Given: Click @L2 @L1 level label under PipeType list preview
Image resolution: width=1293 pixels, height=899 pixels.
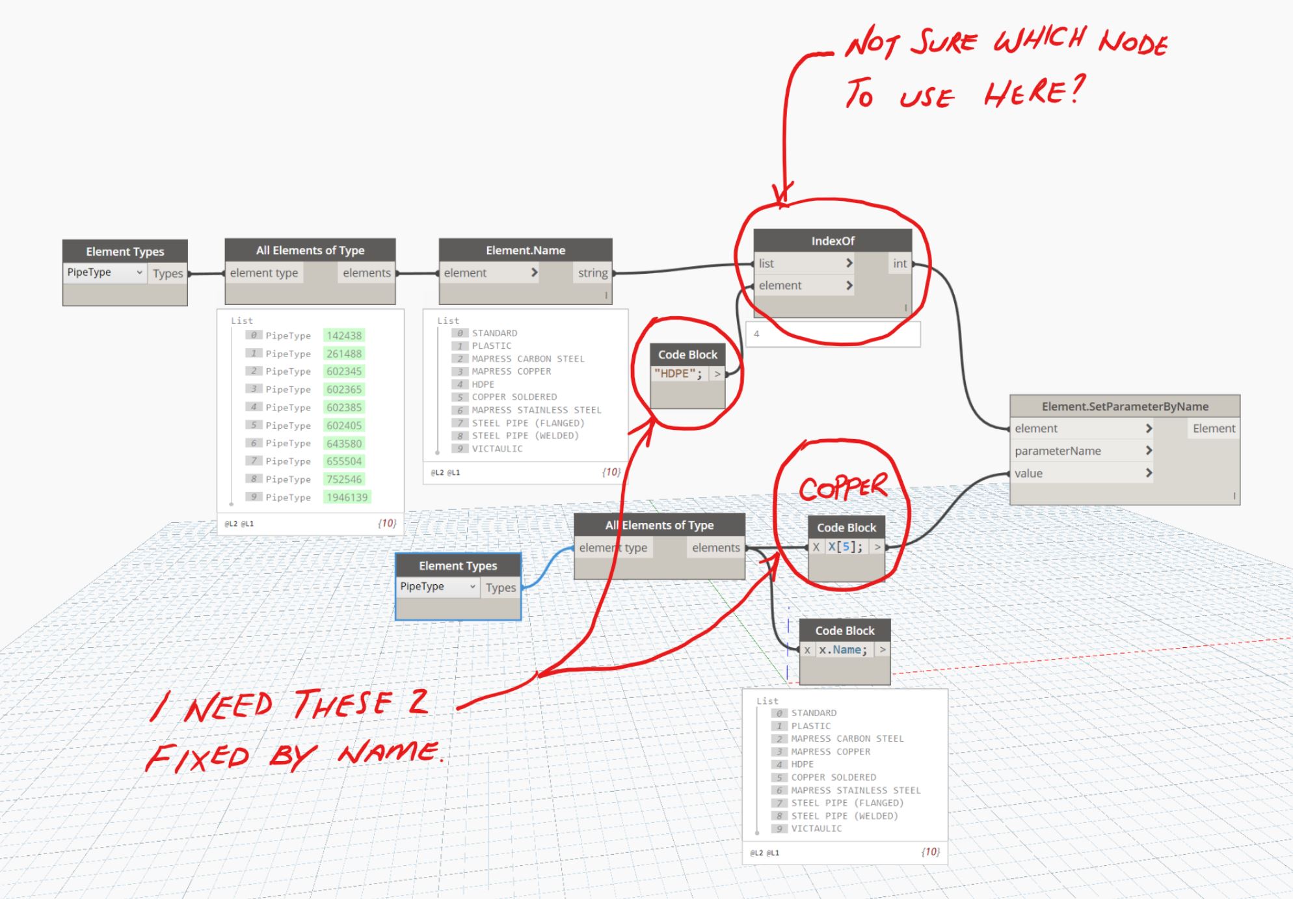Looking at the screenshot, I should [x=239, y=524].
